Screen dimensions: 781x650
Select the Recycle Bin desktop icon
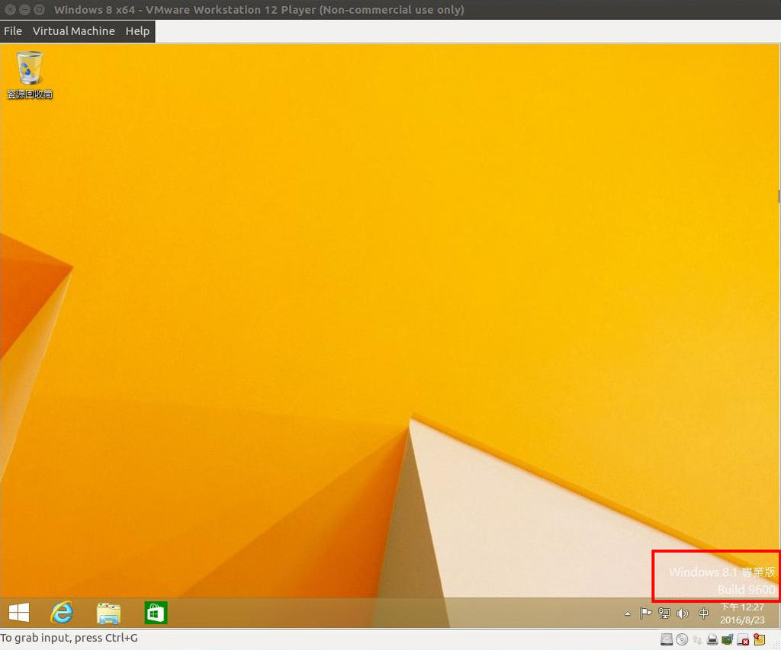(x=30, y=75)
